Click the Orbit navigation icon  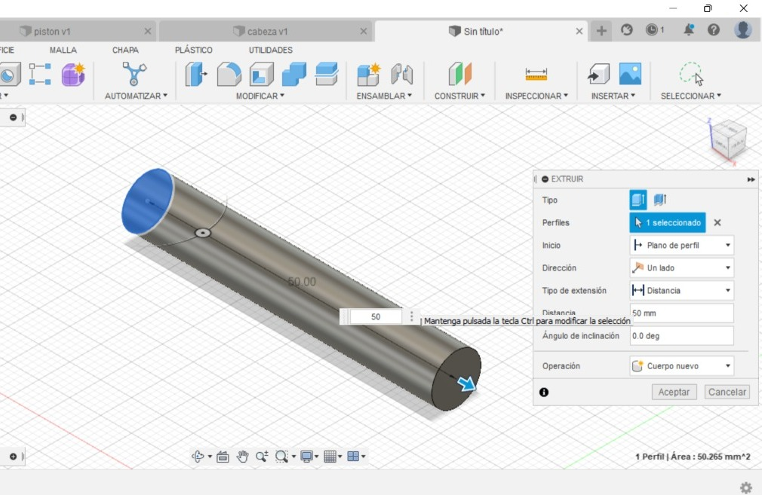(198, 456)
